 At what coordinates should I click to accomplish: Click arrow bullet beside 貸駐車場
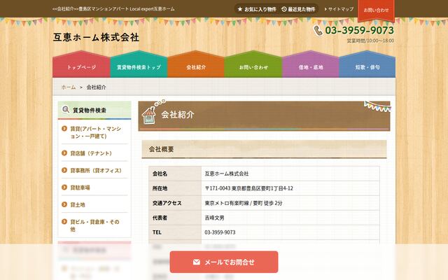coord(64,188)
